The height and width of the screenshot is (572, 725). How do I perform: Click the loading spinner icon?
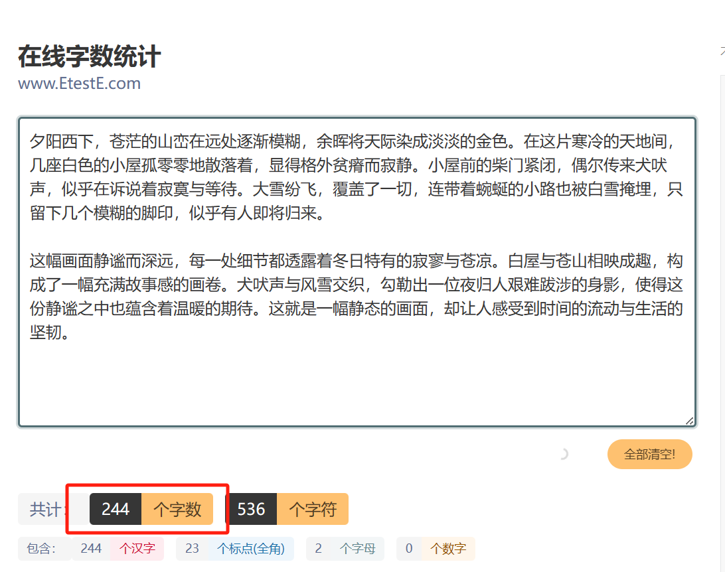pyautogui.click(x=564, y=453)
